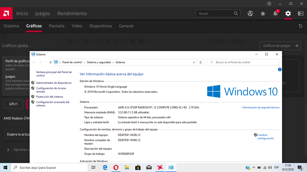Click battery icon in system tray
307x172 pixels.
coord(259,167)
